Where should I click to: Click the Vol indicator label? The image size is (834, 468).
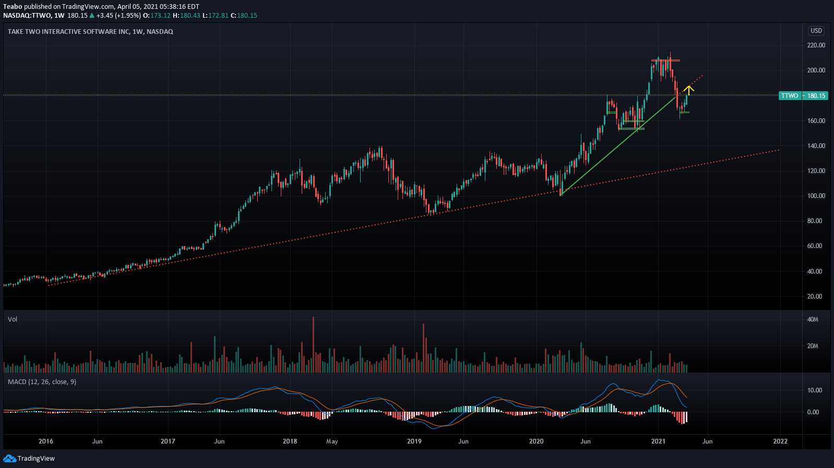click(13, 319)
